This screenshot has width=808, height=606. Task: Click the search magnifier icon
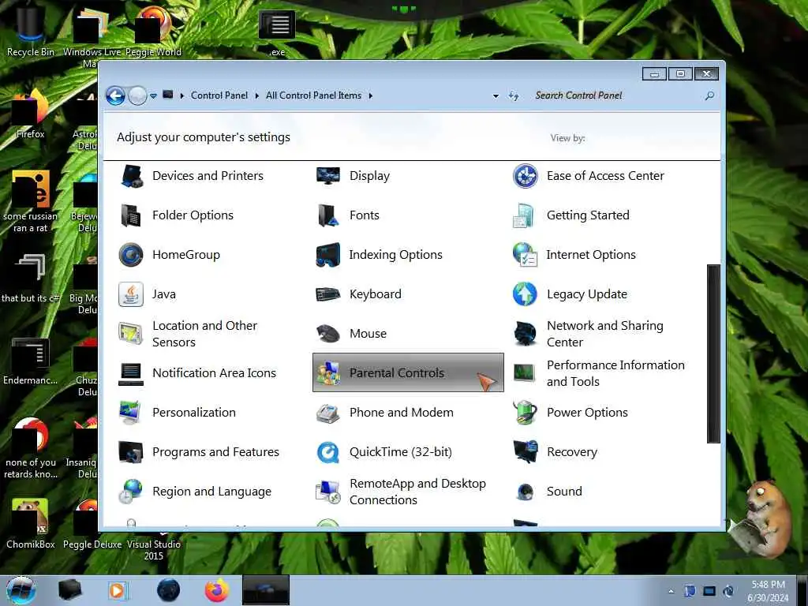point(709,95)
